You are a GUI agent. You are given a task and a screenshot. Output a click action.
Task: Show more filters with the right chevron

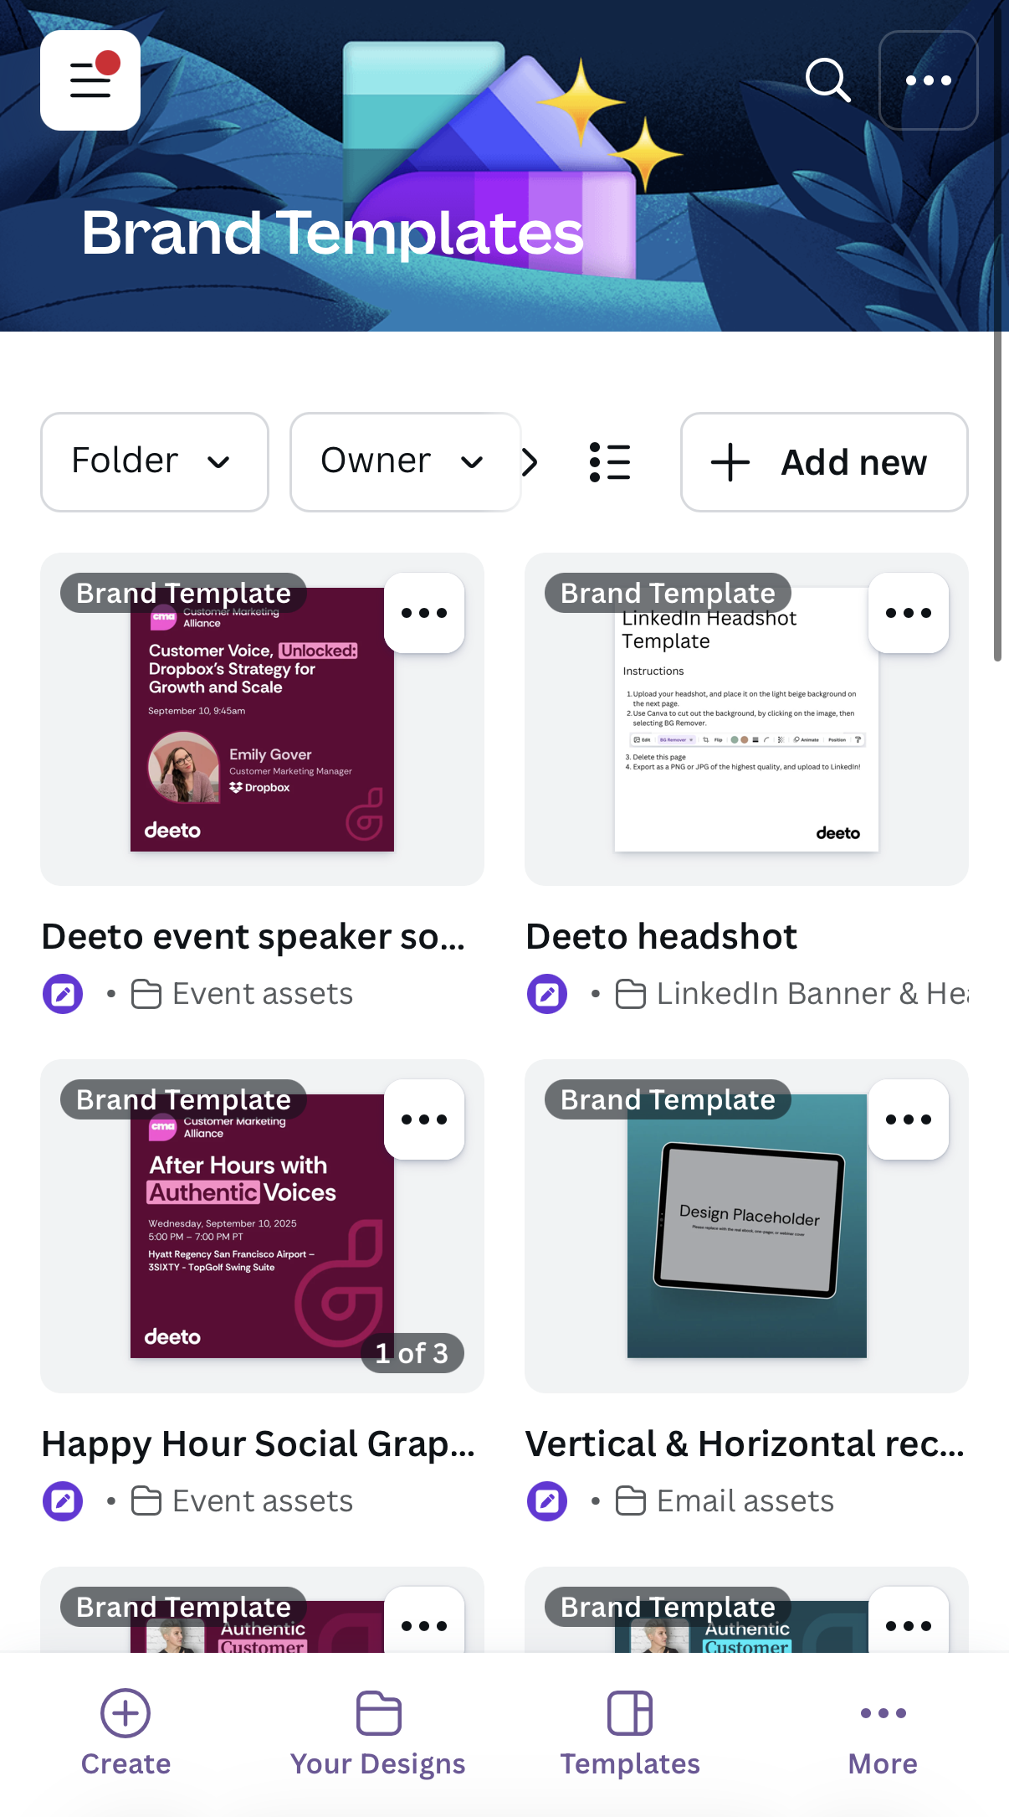530,461
